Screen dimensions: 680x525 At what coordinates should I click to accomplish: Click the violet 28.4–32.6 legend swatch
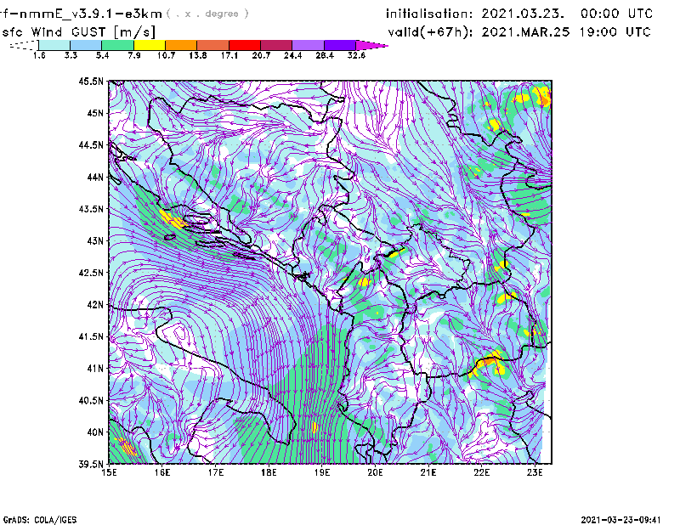[x=339, y=44]
